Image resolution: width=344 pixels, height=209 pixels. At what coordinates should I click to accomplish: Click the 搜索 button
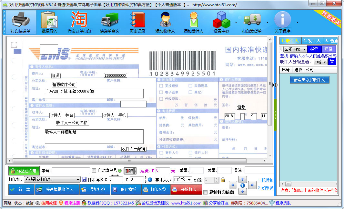(x=314, y=49)
